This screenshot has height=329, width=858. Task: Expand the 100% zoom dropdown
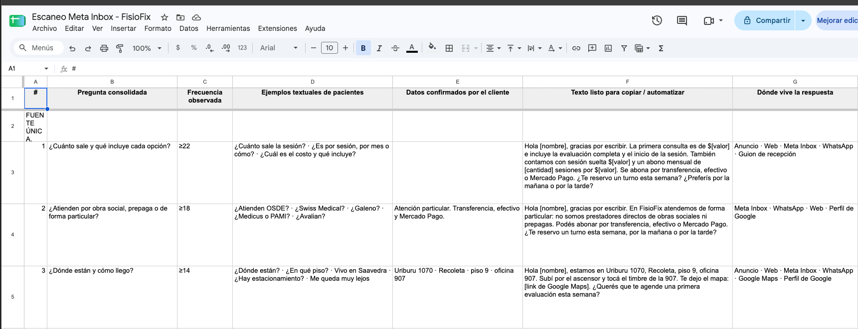pos(147,48)
